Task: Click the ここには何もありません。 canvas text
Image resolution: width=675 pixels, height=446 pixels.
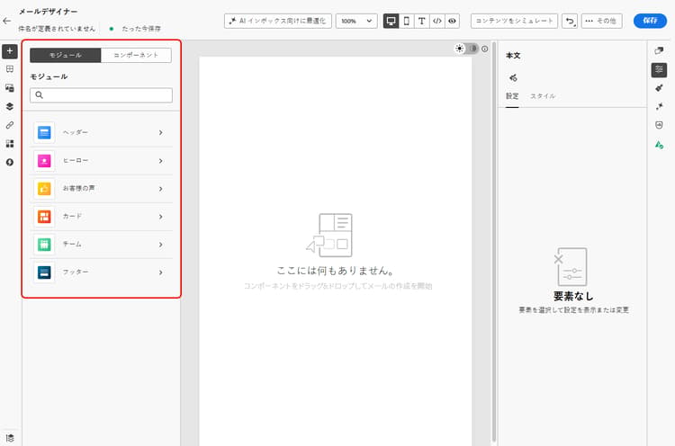Action: coord(336,271)
